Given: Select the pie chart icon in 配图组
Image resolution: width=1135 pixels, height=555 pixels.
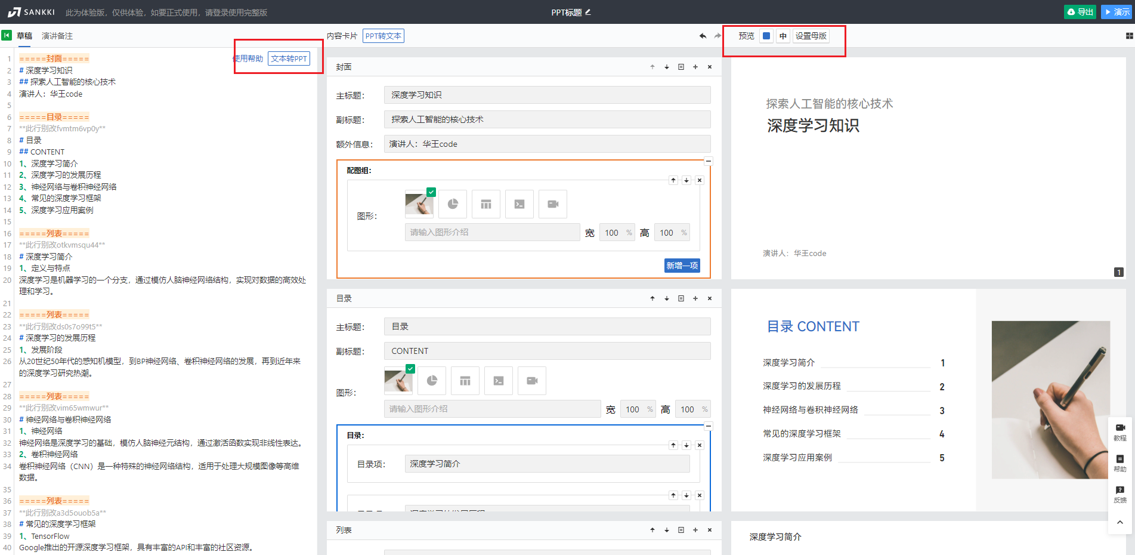Looking at the screenshot, I should tap(453, 204).
